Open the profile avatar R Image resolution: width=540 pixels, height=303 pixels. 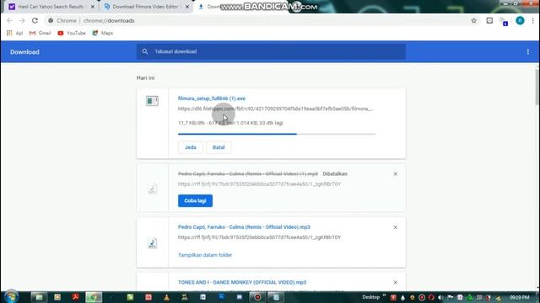pyautogui.click(x=520, y=20)
